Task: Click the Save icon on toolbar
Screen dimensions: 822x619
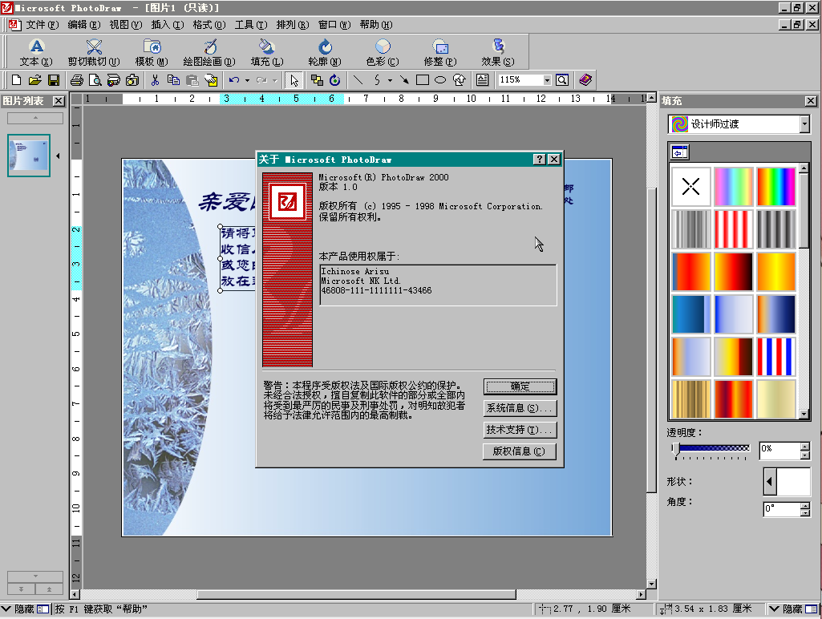Action: pos(52,79)
